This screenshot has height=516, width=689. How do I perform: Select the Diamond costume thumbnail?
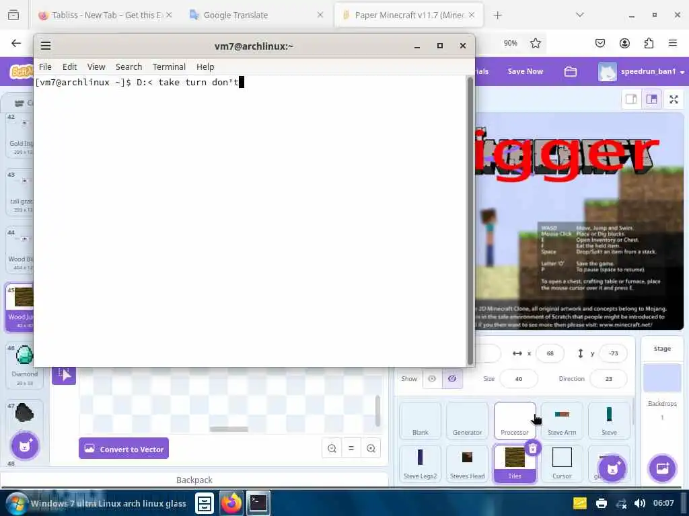click(25, 365)
